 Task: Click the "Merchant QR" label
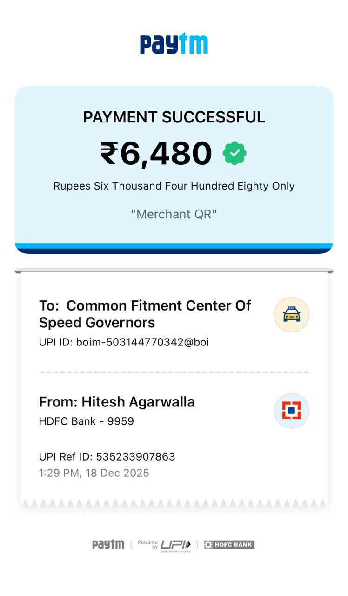[174, 214]
